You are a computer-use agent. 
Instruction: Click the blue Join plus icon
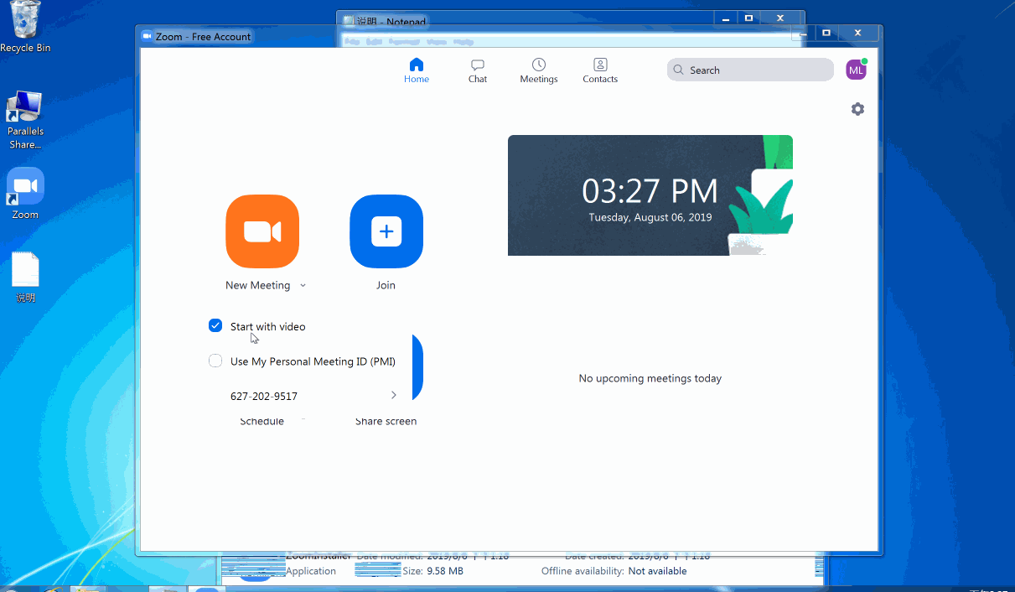(x=386, y=231)
